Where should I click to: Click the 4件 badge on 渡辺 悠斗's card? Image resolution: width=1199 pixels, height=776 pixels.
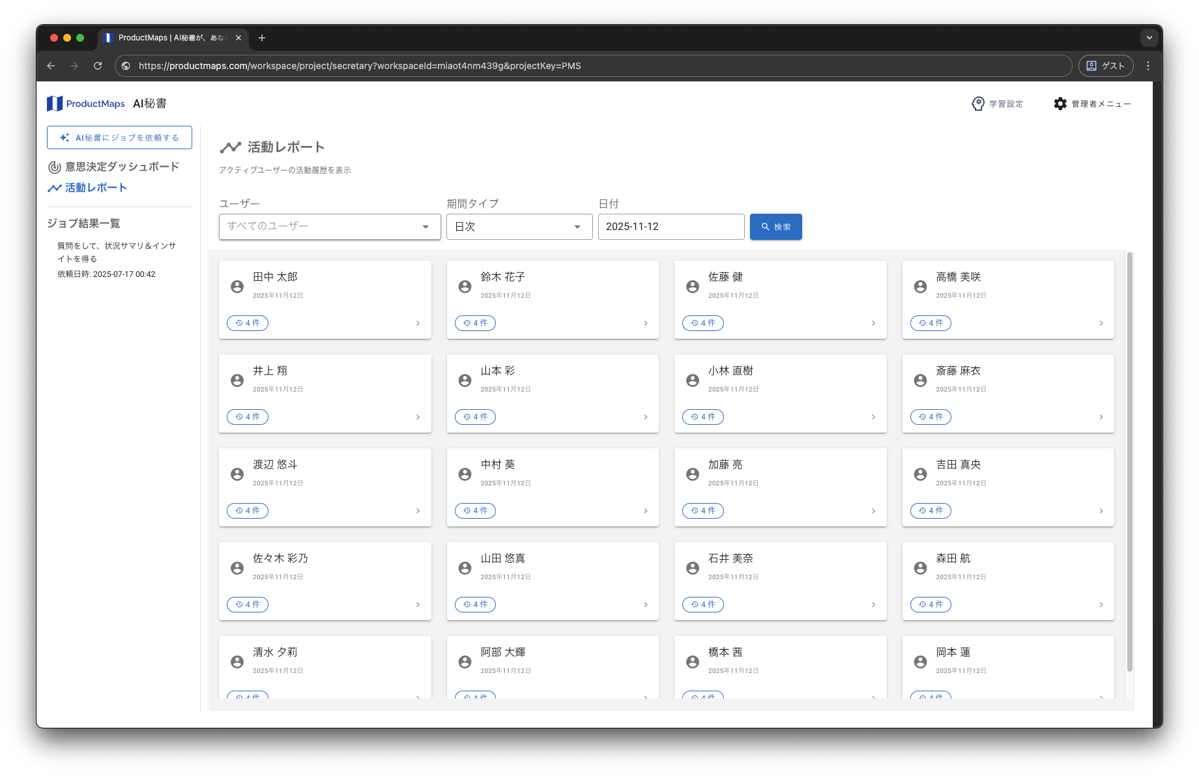(x=247, y=510)
